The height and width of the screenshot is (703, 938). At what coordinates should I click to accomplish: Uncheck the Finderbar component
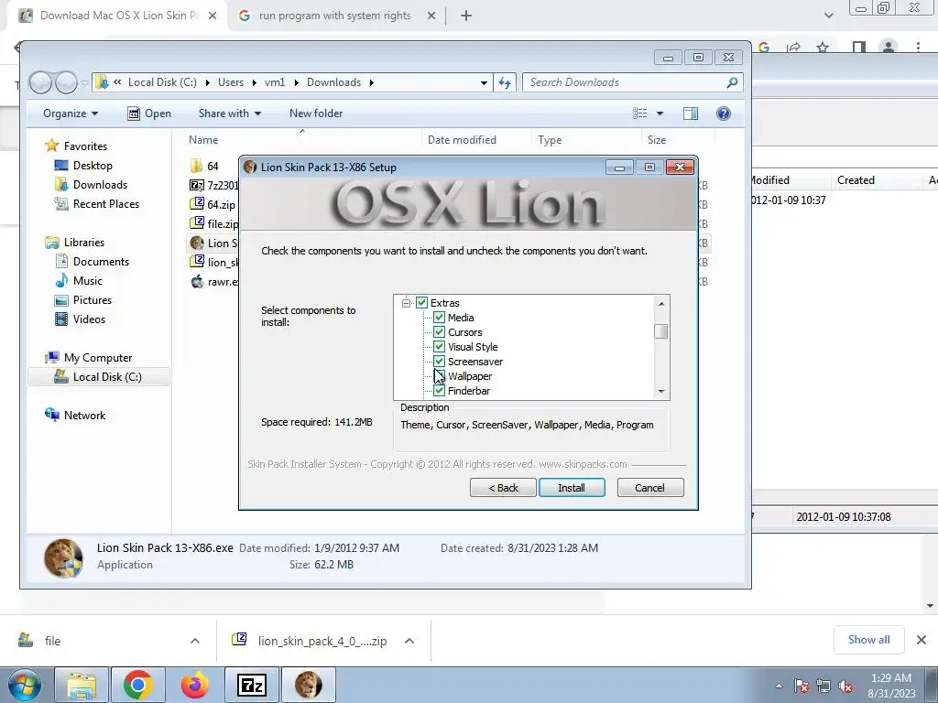click(439, 390)
